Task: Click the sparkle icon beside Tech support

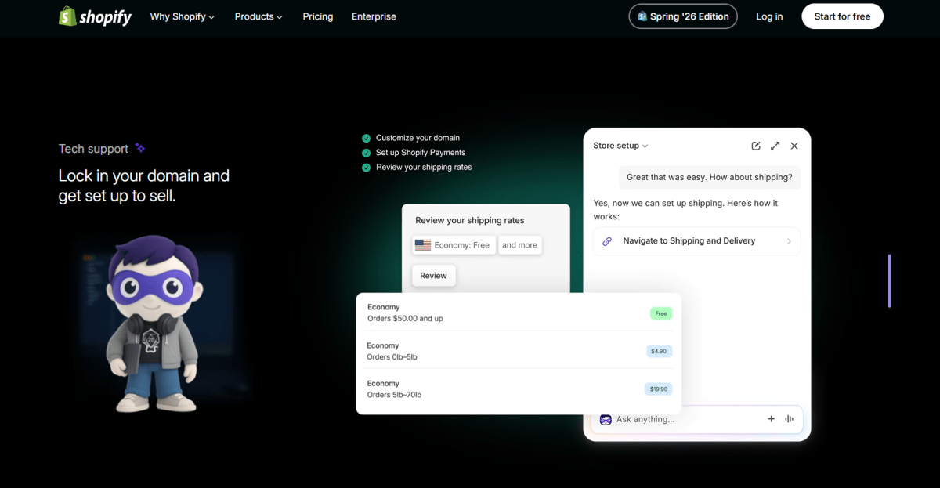Action: coord(140,148)
